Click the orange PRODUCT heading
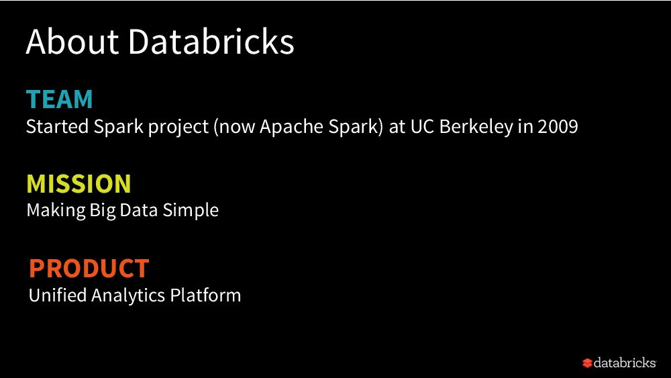 point(89,269)
